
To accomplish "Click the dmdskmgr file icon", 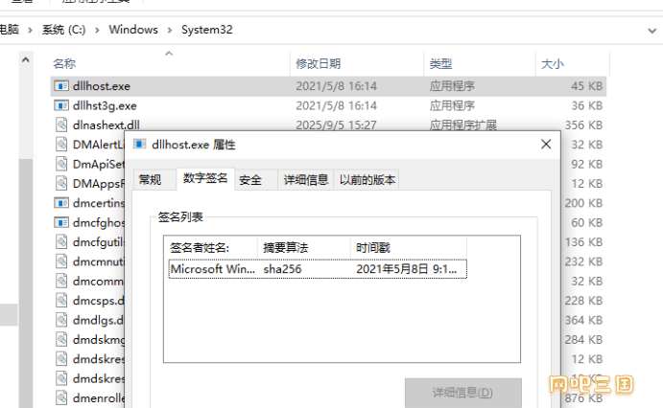I will (61, 339).
